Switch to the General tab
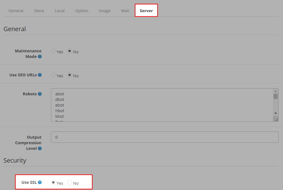Viewport: 283px width, 190px height. 16,11
